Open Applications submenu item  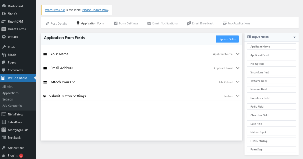pyautogui.click(x=10, y=93)
